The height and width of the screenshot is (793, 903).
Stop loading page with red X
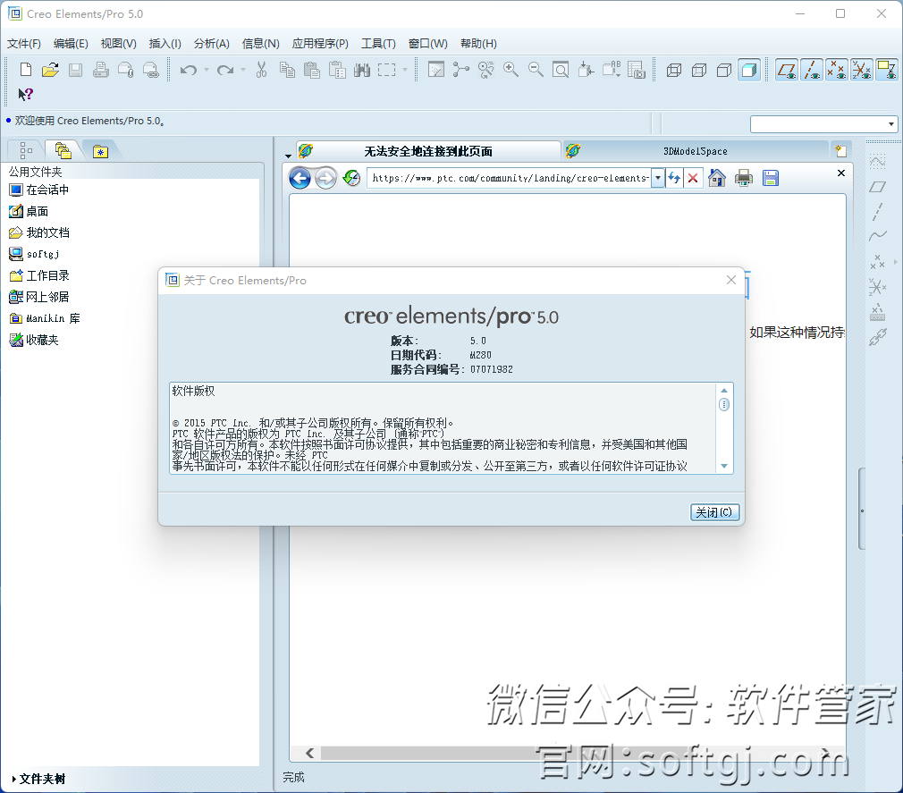pyautogui.click(x=694, y=178)
